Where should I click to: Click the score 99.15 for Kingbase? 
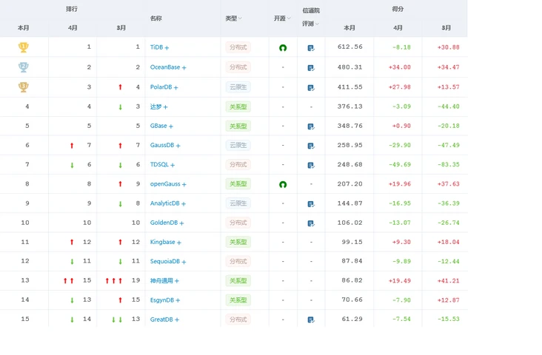[x=352, y=242]
